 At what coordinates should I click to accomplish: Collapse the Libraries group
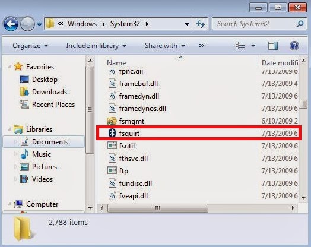pyautogui.click(x=9, y=129)
